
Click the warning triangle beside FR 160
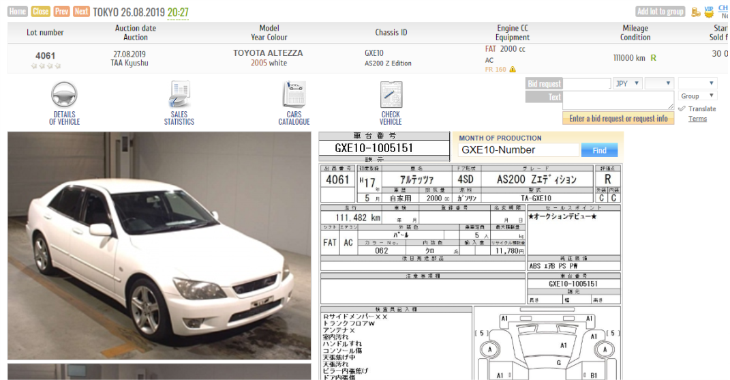(x=513, y=70)
